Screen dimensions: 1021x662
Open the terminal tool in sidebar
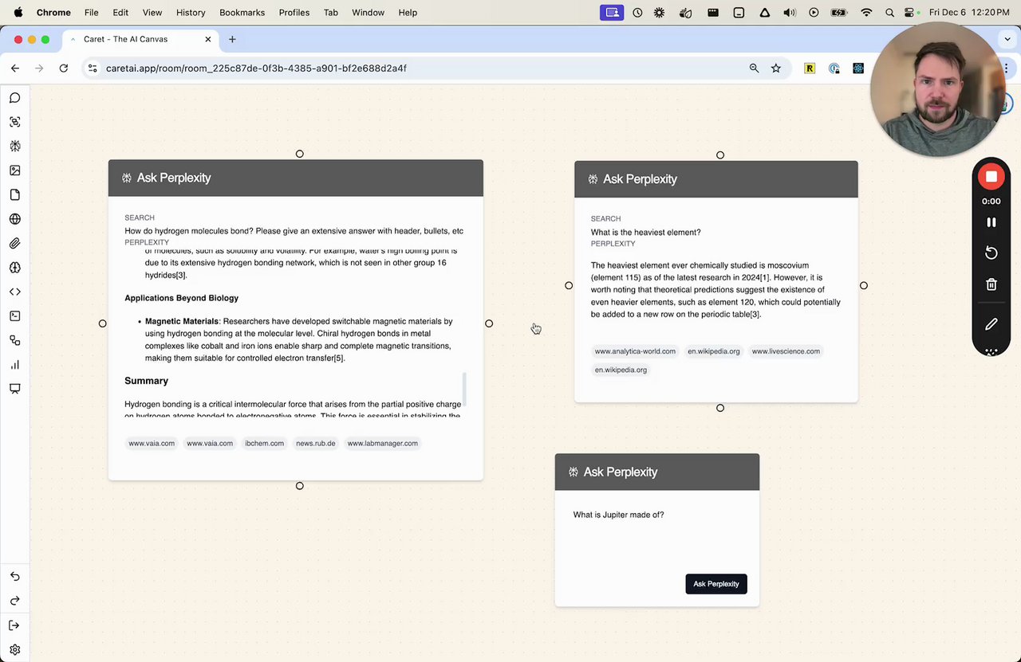tap(14, 316)
